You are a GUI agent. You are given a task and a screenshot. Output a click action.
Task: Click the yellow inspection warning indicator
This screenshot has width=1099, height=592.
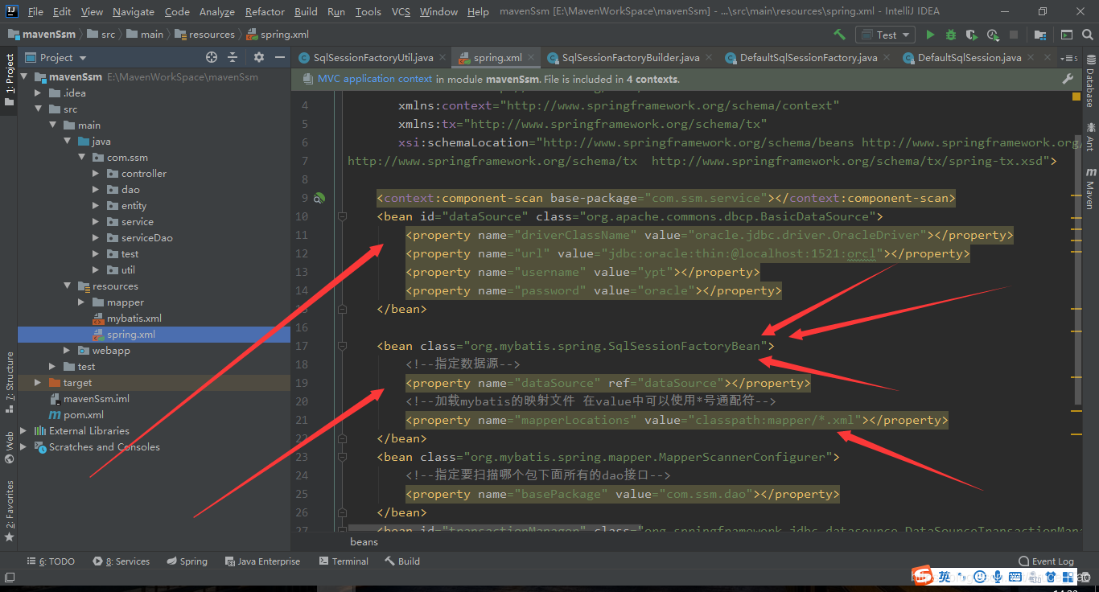[x=1076, y=96]
